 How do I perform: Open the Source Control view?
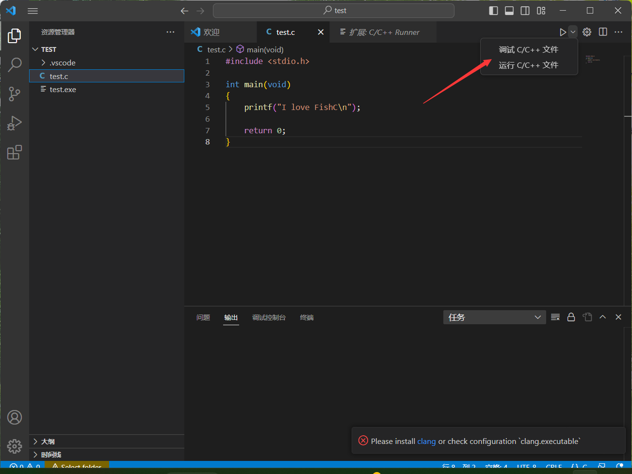(15, 94)
